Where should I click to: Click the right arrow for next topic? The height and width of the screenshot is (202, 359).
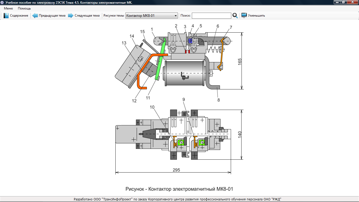(x=71, y=16)
